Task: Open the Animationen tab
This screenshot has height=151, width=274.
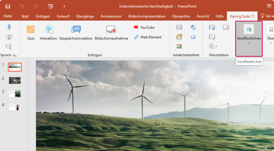Action: click(x=111, y=16)
